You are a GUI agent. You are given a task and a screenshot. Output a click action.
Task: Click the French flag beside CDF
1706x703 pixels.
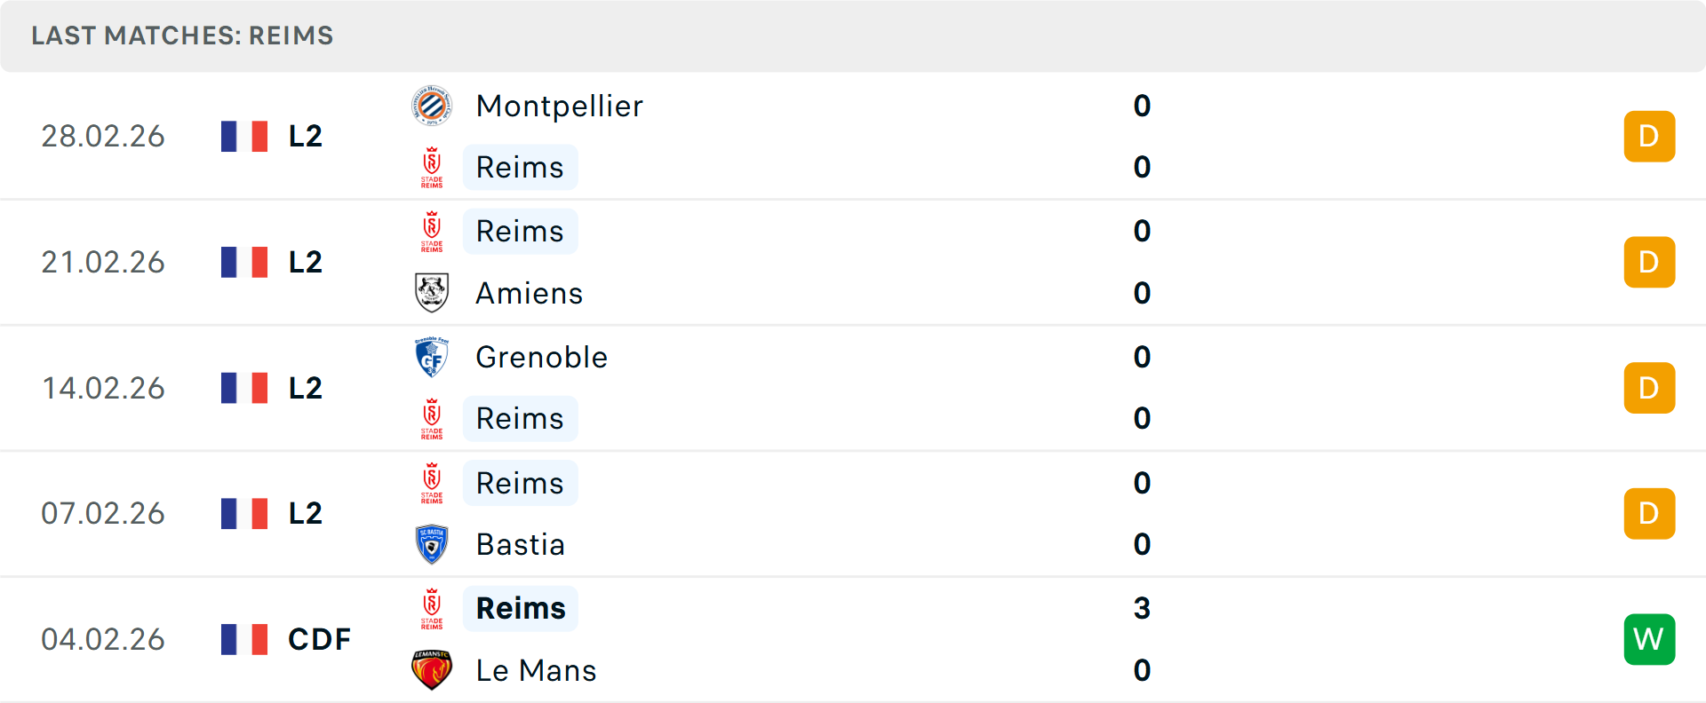[x=244, y=639]
